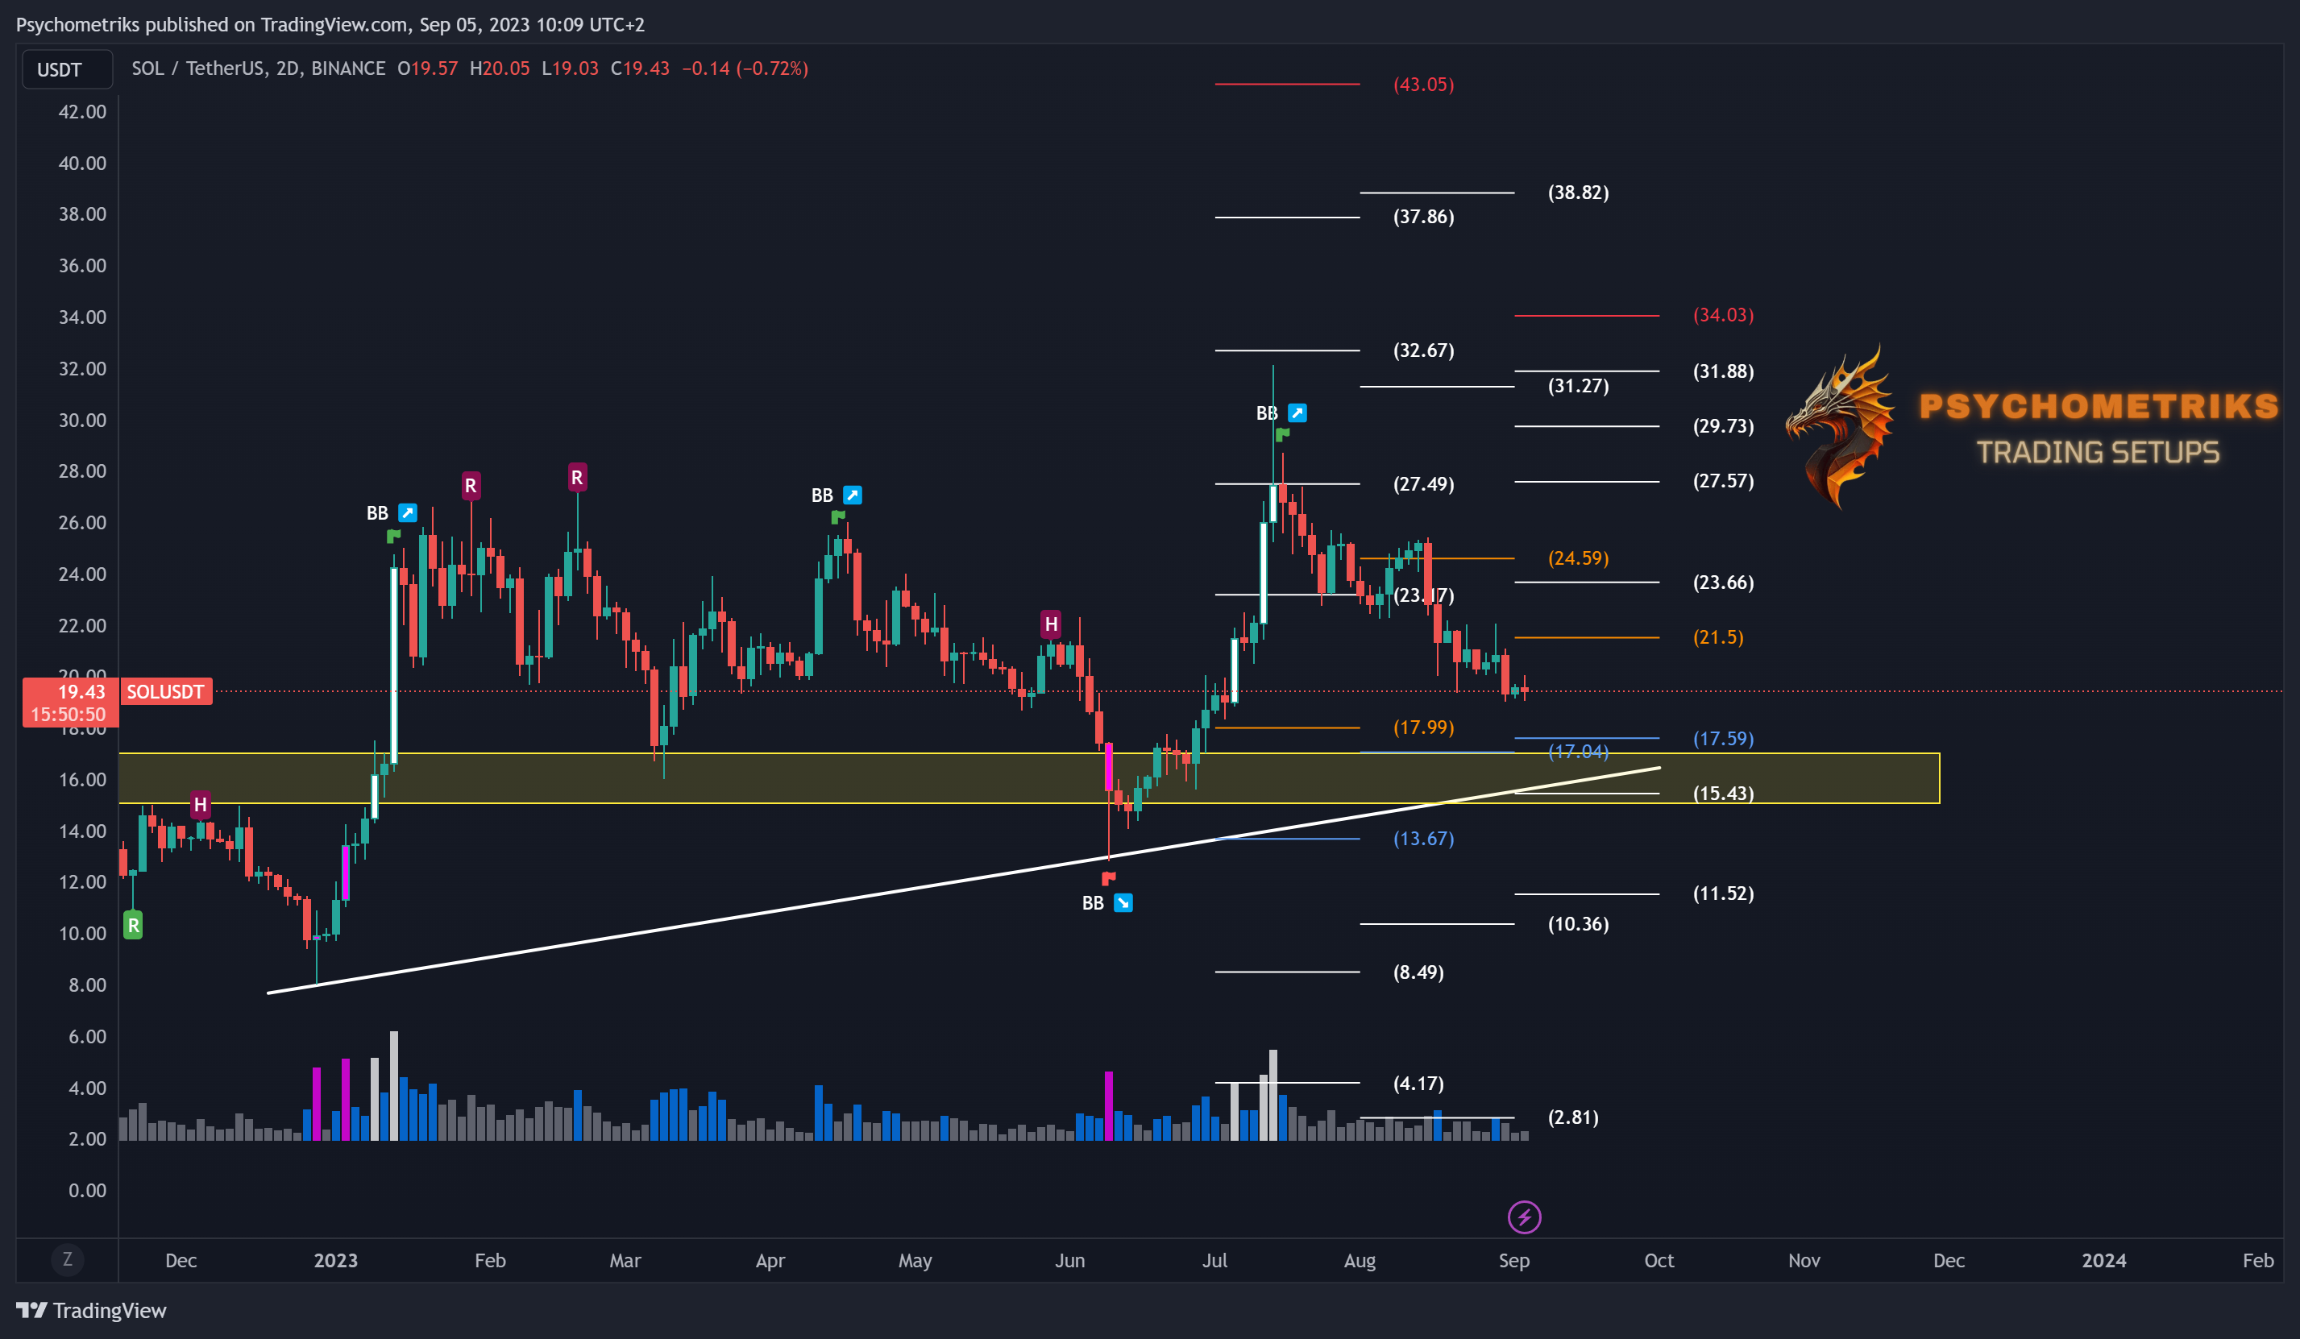The image size is (2300, 1339).
Task: Click the 42.00 price axis label
Action: pos(82,111)
